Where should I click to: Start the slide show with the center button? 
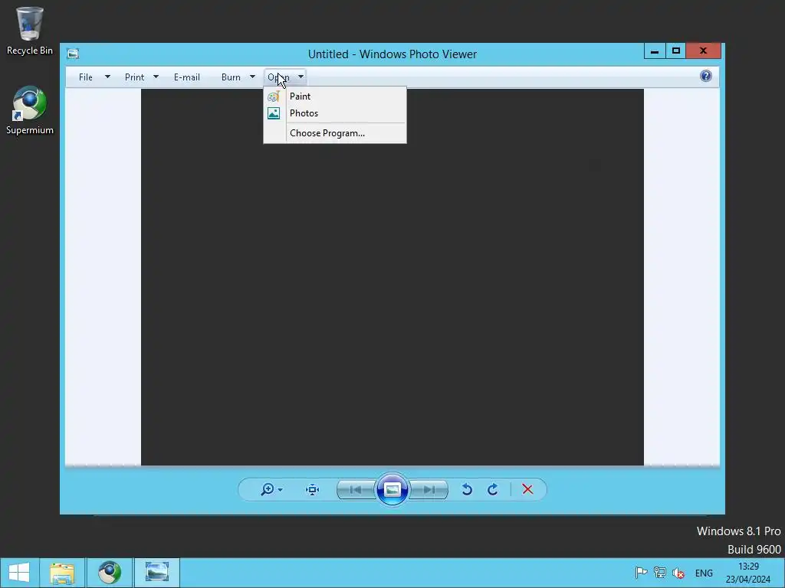tap(392, 489)
